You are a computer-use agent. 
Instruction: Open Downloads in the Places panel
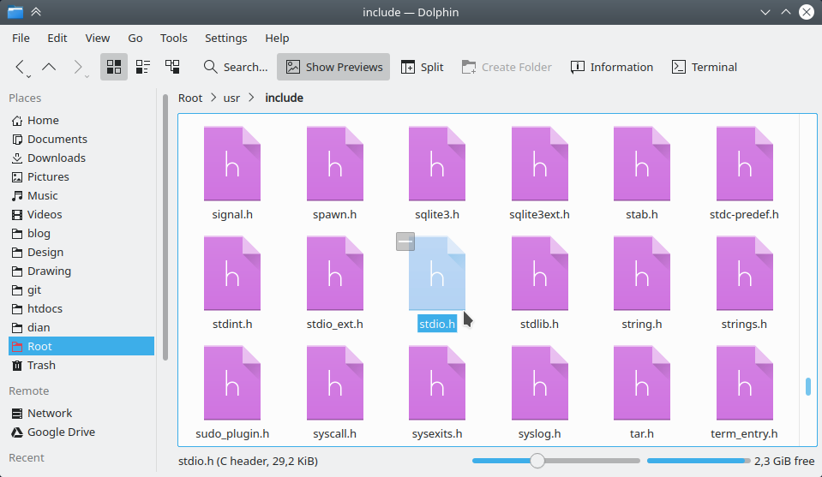tap(56, 158)
